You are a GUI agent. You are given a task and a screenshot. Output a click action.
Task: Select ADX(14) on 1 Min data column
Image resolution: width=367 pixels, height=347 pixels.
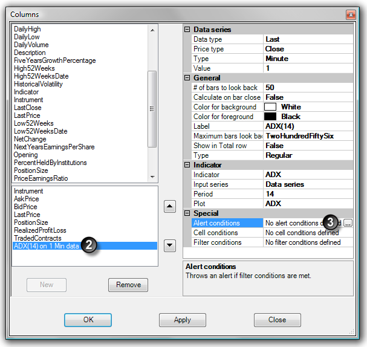point(85,246)
